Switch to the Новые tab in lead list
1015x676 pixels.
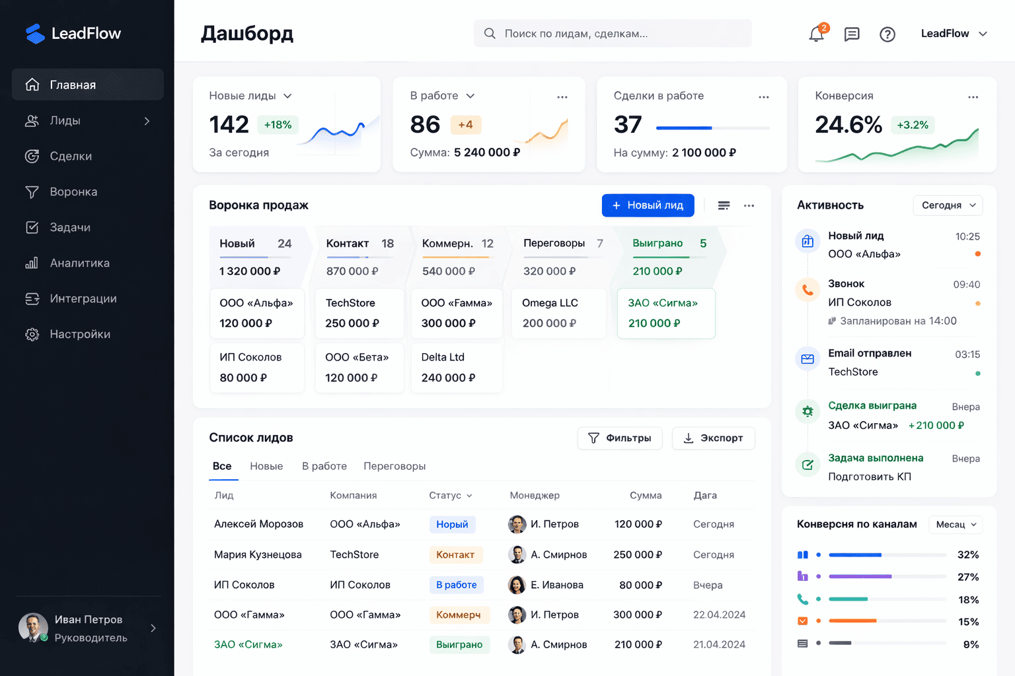point(266,466)
